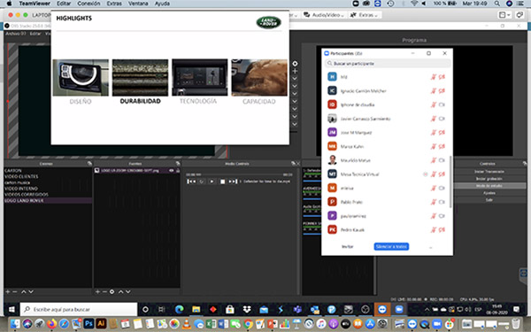This screenshot has height=332, width=531.
Task: Toggle microphone for Ignacio Carrión Melcher
Action: click(x=433, y=91)
